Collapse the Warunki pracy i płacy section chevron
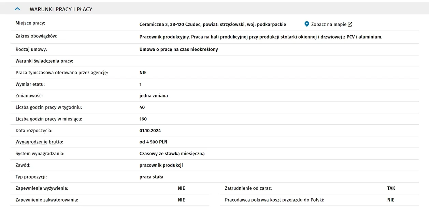The image size is (430, 220). [17, 9]
